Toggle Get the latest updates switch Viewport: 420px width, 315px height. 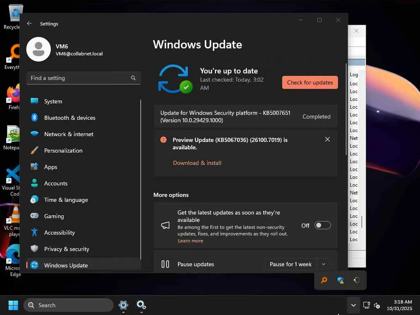click(x=322, y=225)
